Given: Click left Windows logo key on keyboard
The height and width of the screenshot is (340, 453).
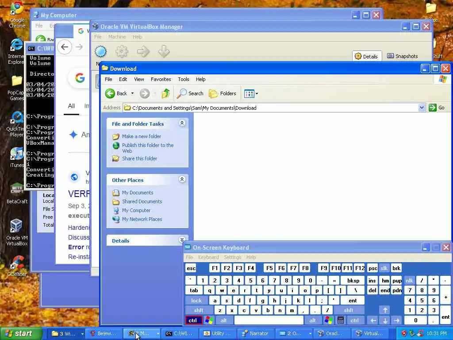Looking at the screenshot, I should coord(209,321).
